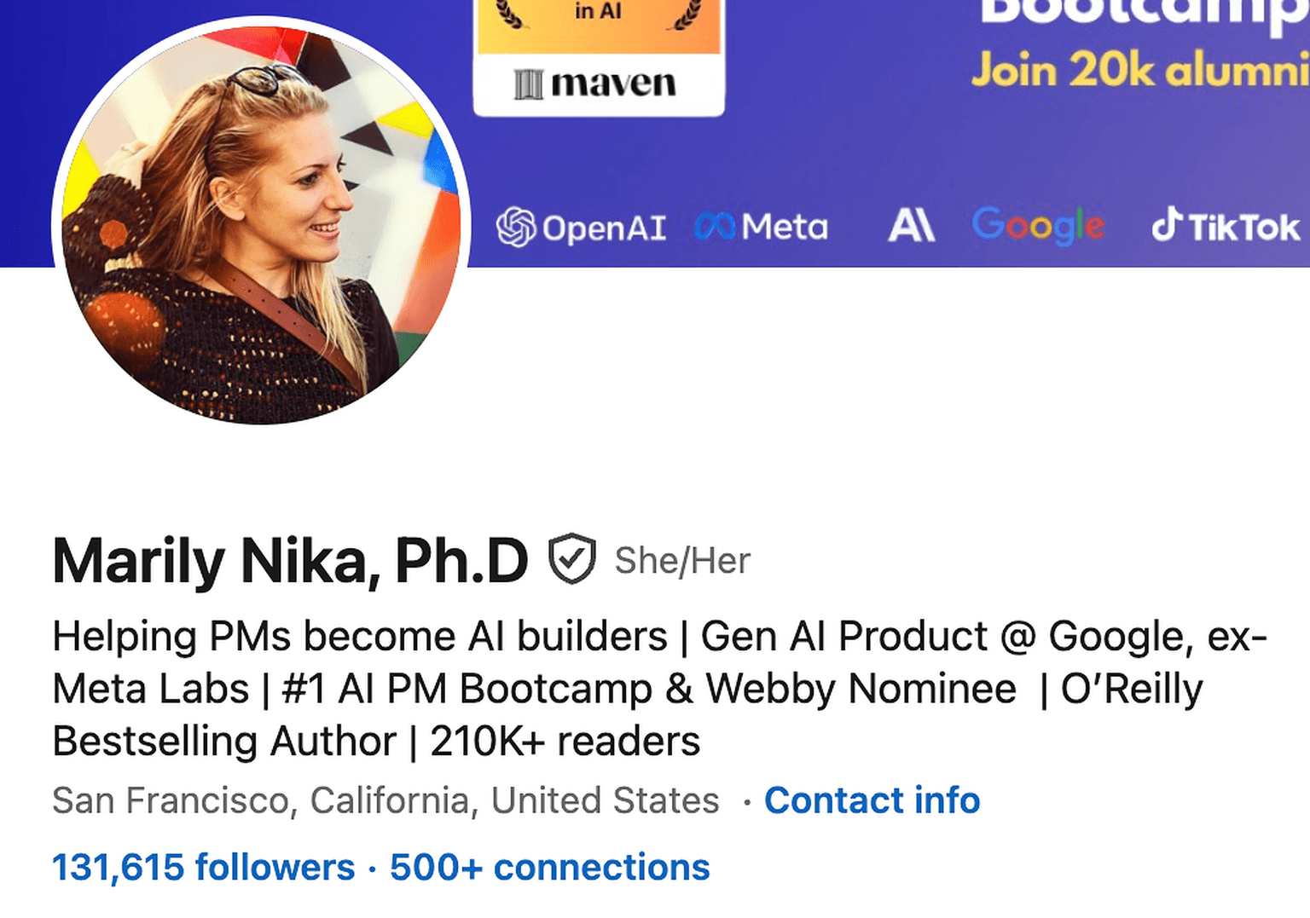Click '210K+ readers' in the headline
Viewport: 1310px width, 918px height.
[x=565, y=742]
